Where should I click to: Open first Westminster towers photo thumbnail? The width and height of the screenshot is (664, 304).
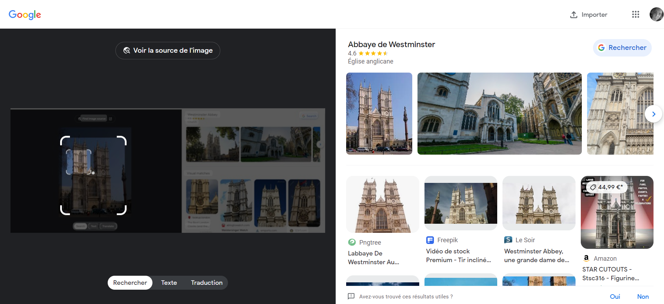coord(379,113)
